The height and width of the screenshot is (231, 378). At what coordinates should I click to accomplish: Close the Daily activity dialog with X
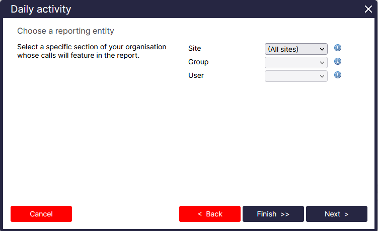(368, 9)
